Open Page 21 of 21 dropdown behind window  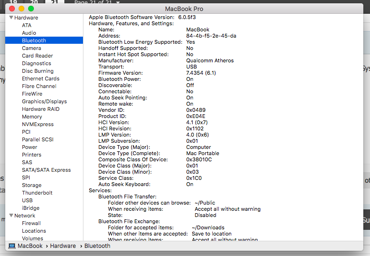tap(97, 2)
